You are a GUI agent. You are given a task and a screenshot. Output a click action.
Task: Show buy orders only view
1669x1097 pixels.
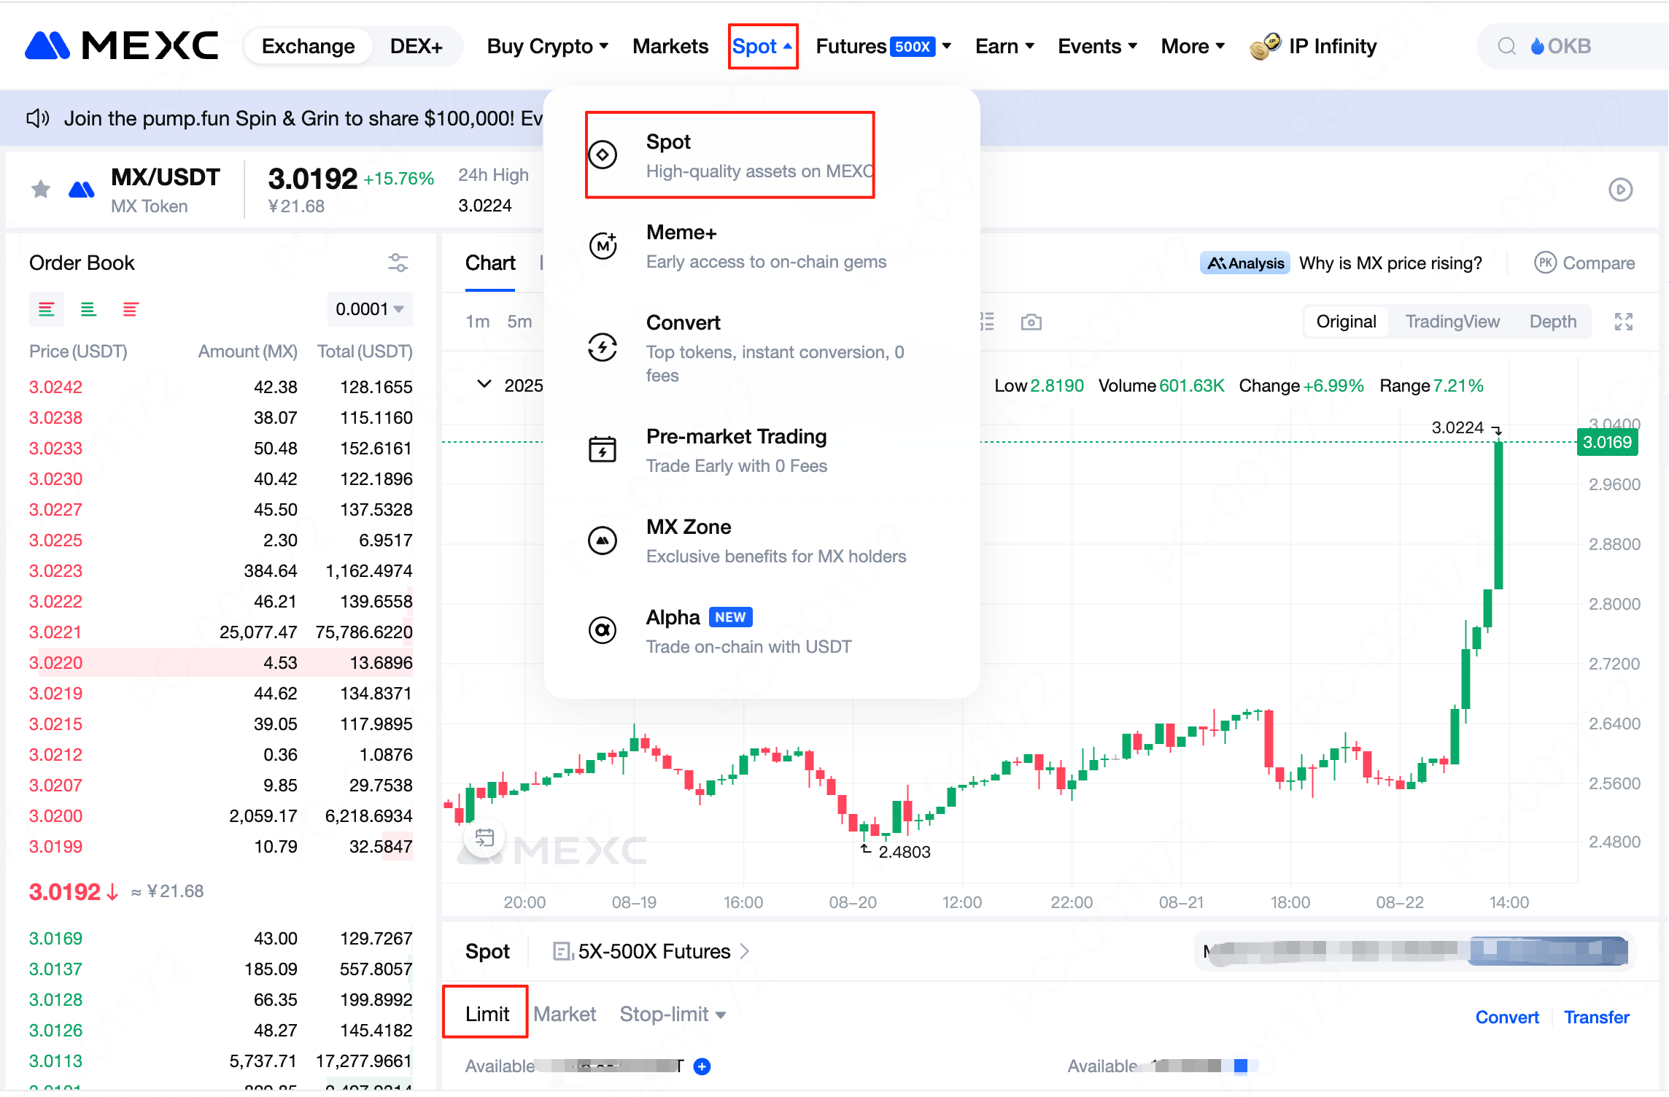click(x=88, y=309)
